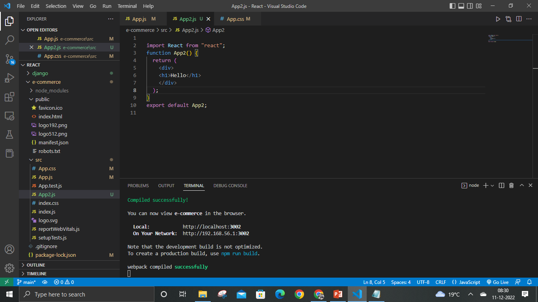Screen dimensions: 538x302
Task: Kill terminal with trash icon
Action: click(x=511, y=185)
